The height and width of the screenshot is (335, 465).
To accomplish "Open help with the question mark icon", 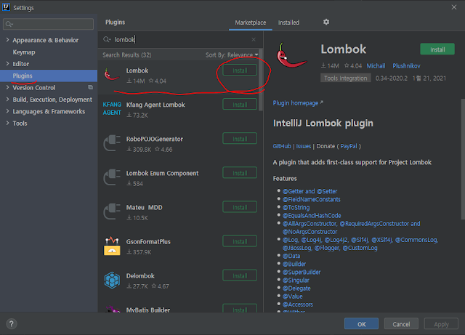I will pos(12,323).
